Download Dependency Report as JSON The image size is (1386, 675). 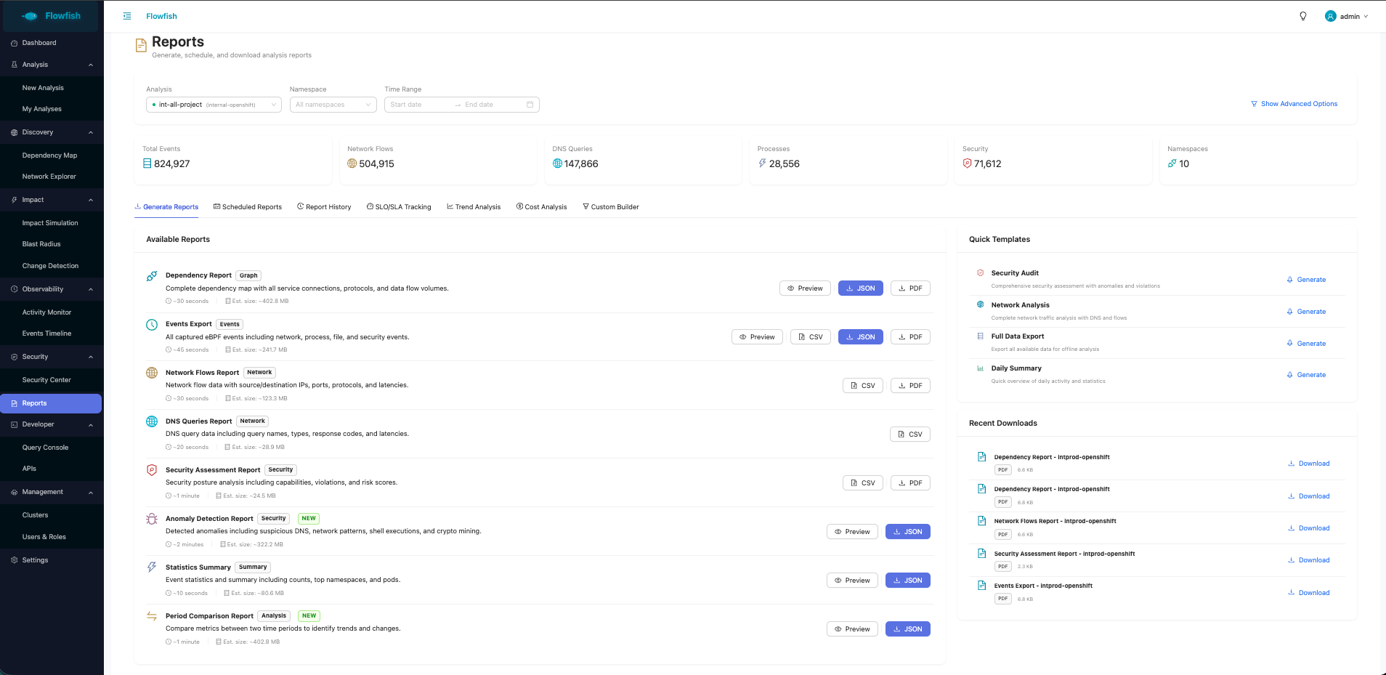[x=860, y=288]
